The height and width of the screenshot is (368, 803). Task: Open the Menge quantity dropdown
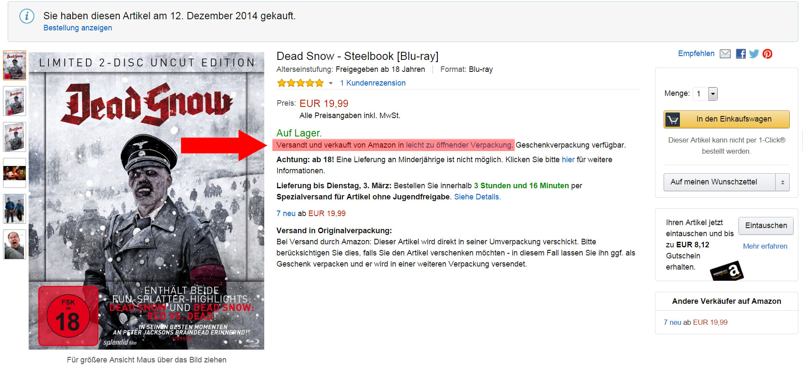(x=706, y=94)
